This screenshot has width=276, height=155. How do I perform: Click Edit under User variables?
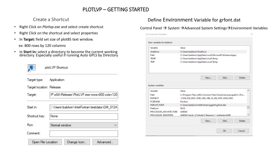[225, 78]
